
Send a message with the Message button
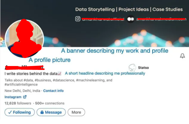pyautogui.click(x=51, y=112)
